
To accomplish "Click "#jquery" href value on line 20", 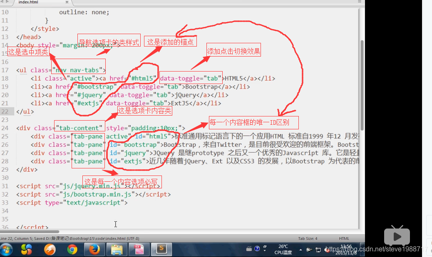I will click(x=90, y=95).
